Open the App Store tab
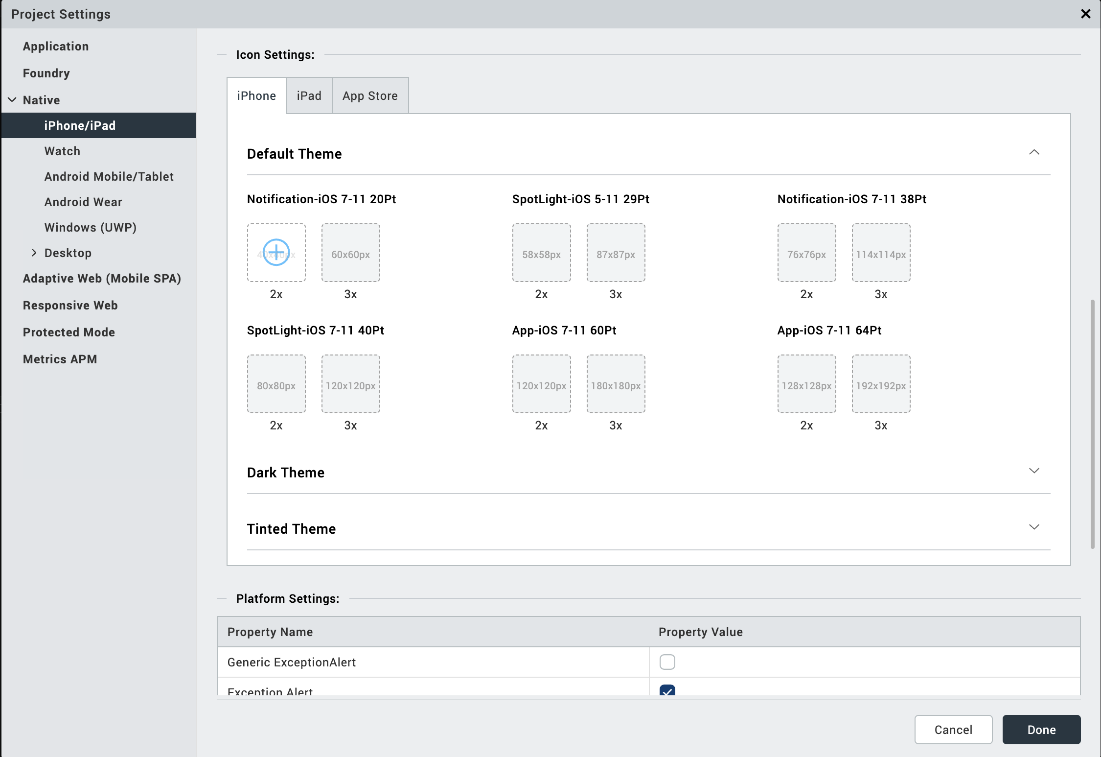This screenshot has height=757, width=1101. (370, 96)
